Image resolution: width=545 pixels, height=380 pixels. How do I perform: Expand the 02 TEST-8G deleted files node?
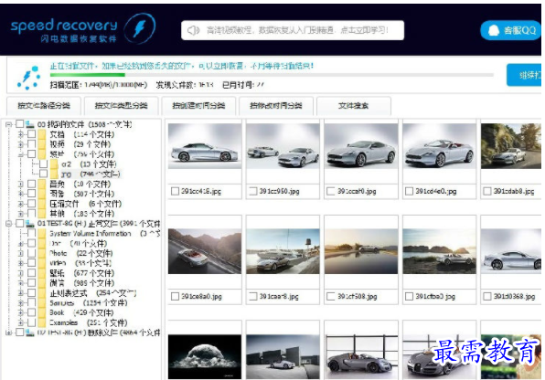(9, 332)
